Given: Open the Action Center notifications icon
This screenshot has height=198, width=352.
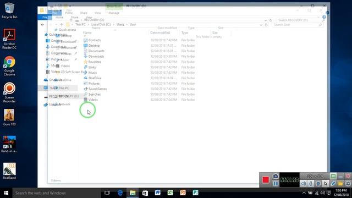Looking at the screenshot, I should [x=329, y=193].
